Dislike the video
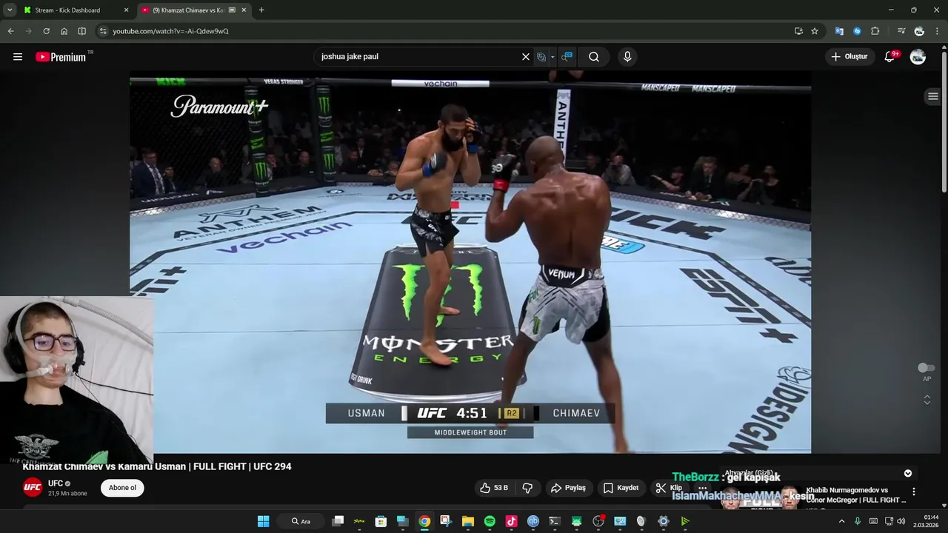Image resolution: width=948 pixels, height=533 pixels. pos(527,488)
